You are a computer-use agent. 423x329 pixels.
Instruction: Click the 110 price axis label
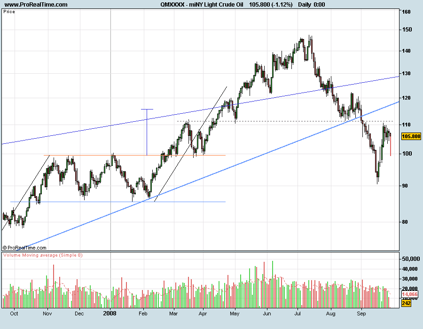coord(406,125)
